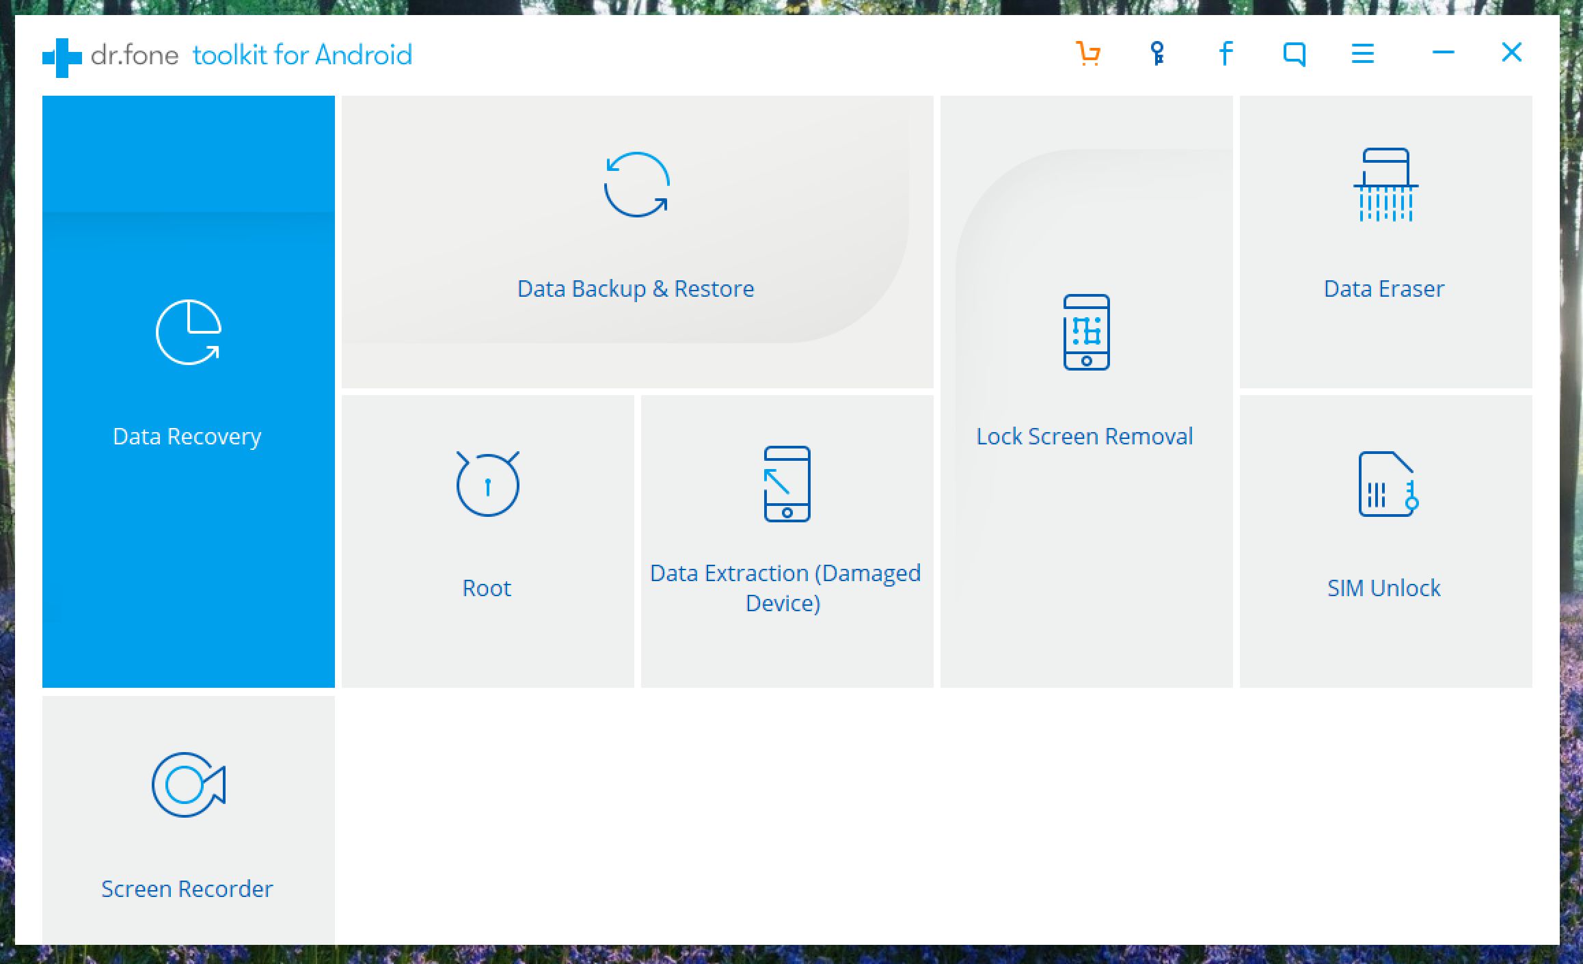Screen dimensions: 1583x964
Task: Select the SIM Unlock label
Action: pos(1384,588)
